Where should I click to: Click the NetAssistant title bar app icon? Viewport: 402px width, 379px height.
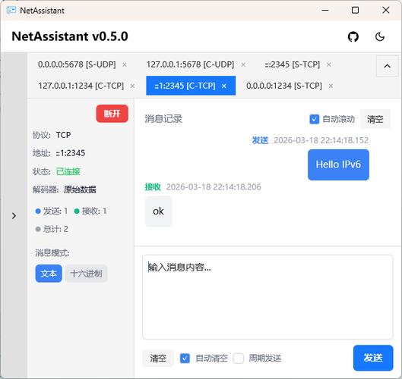(11, 10)
